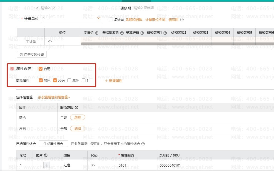The height and width of the screenshot is (171, 274).
Task: Click 价格等级5 column header
Action: click(x=244, y=33)
